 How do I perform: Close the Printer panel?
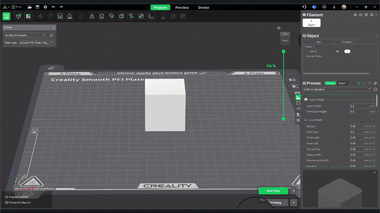pyautogui.click(x=53, y=27)
